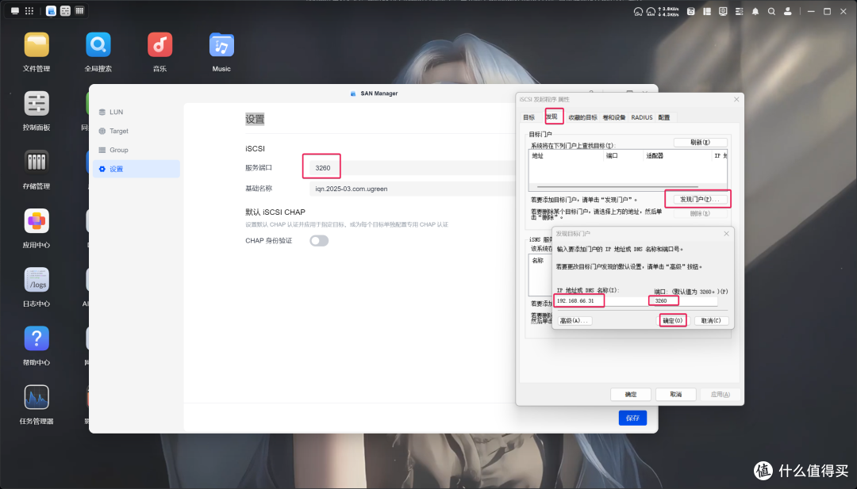
Task: Switch to the 卷和设备 tab
Action: pyautogui.click(x=613, y=117)
